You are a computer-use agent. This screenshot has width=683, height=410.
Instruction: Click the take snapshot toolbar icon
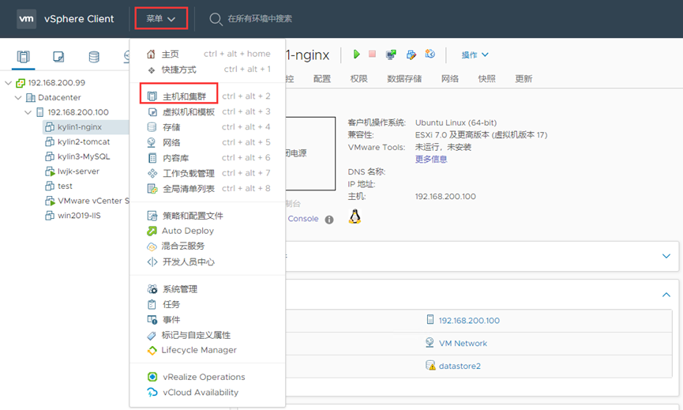(x=430, y=54)
